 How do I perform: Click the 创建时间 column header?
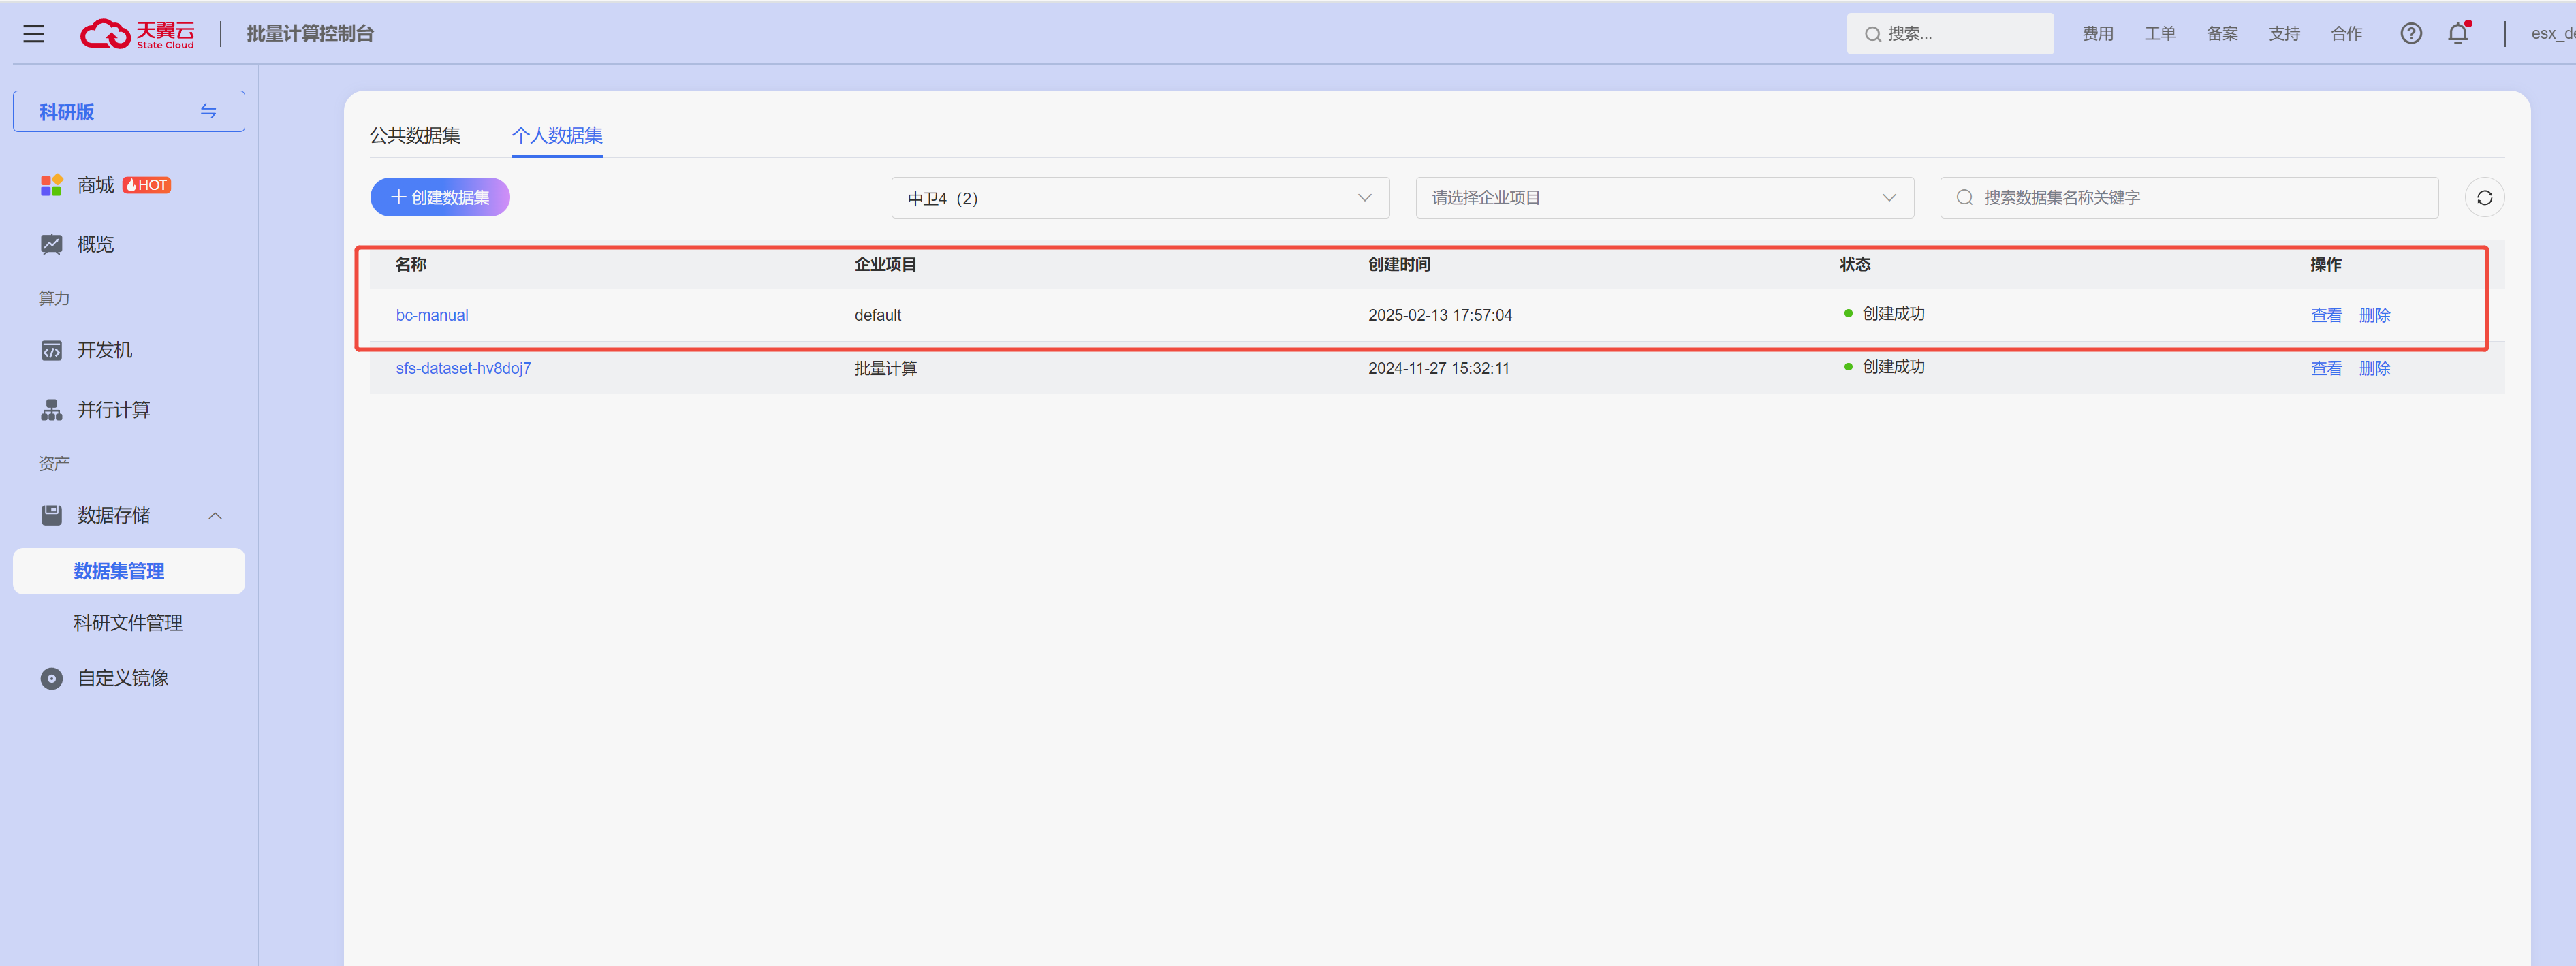click(1399, 263)
